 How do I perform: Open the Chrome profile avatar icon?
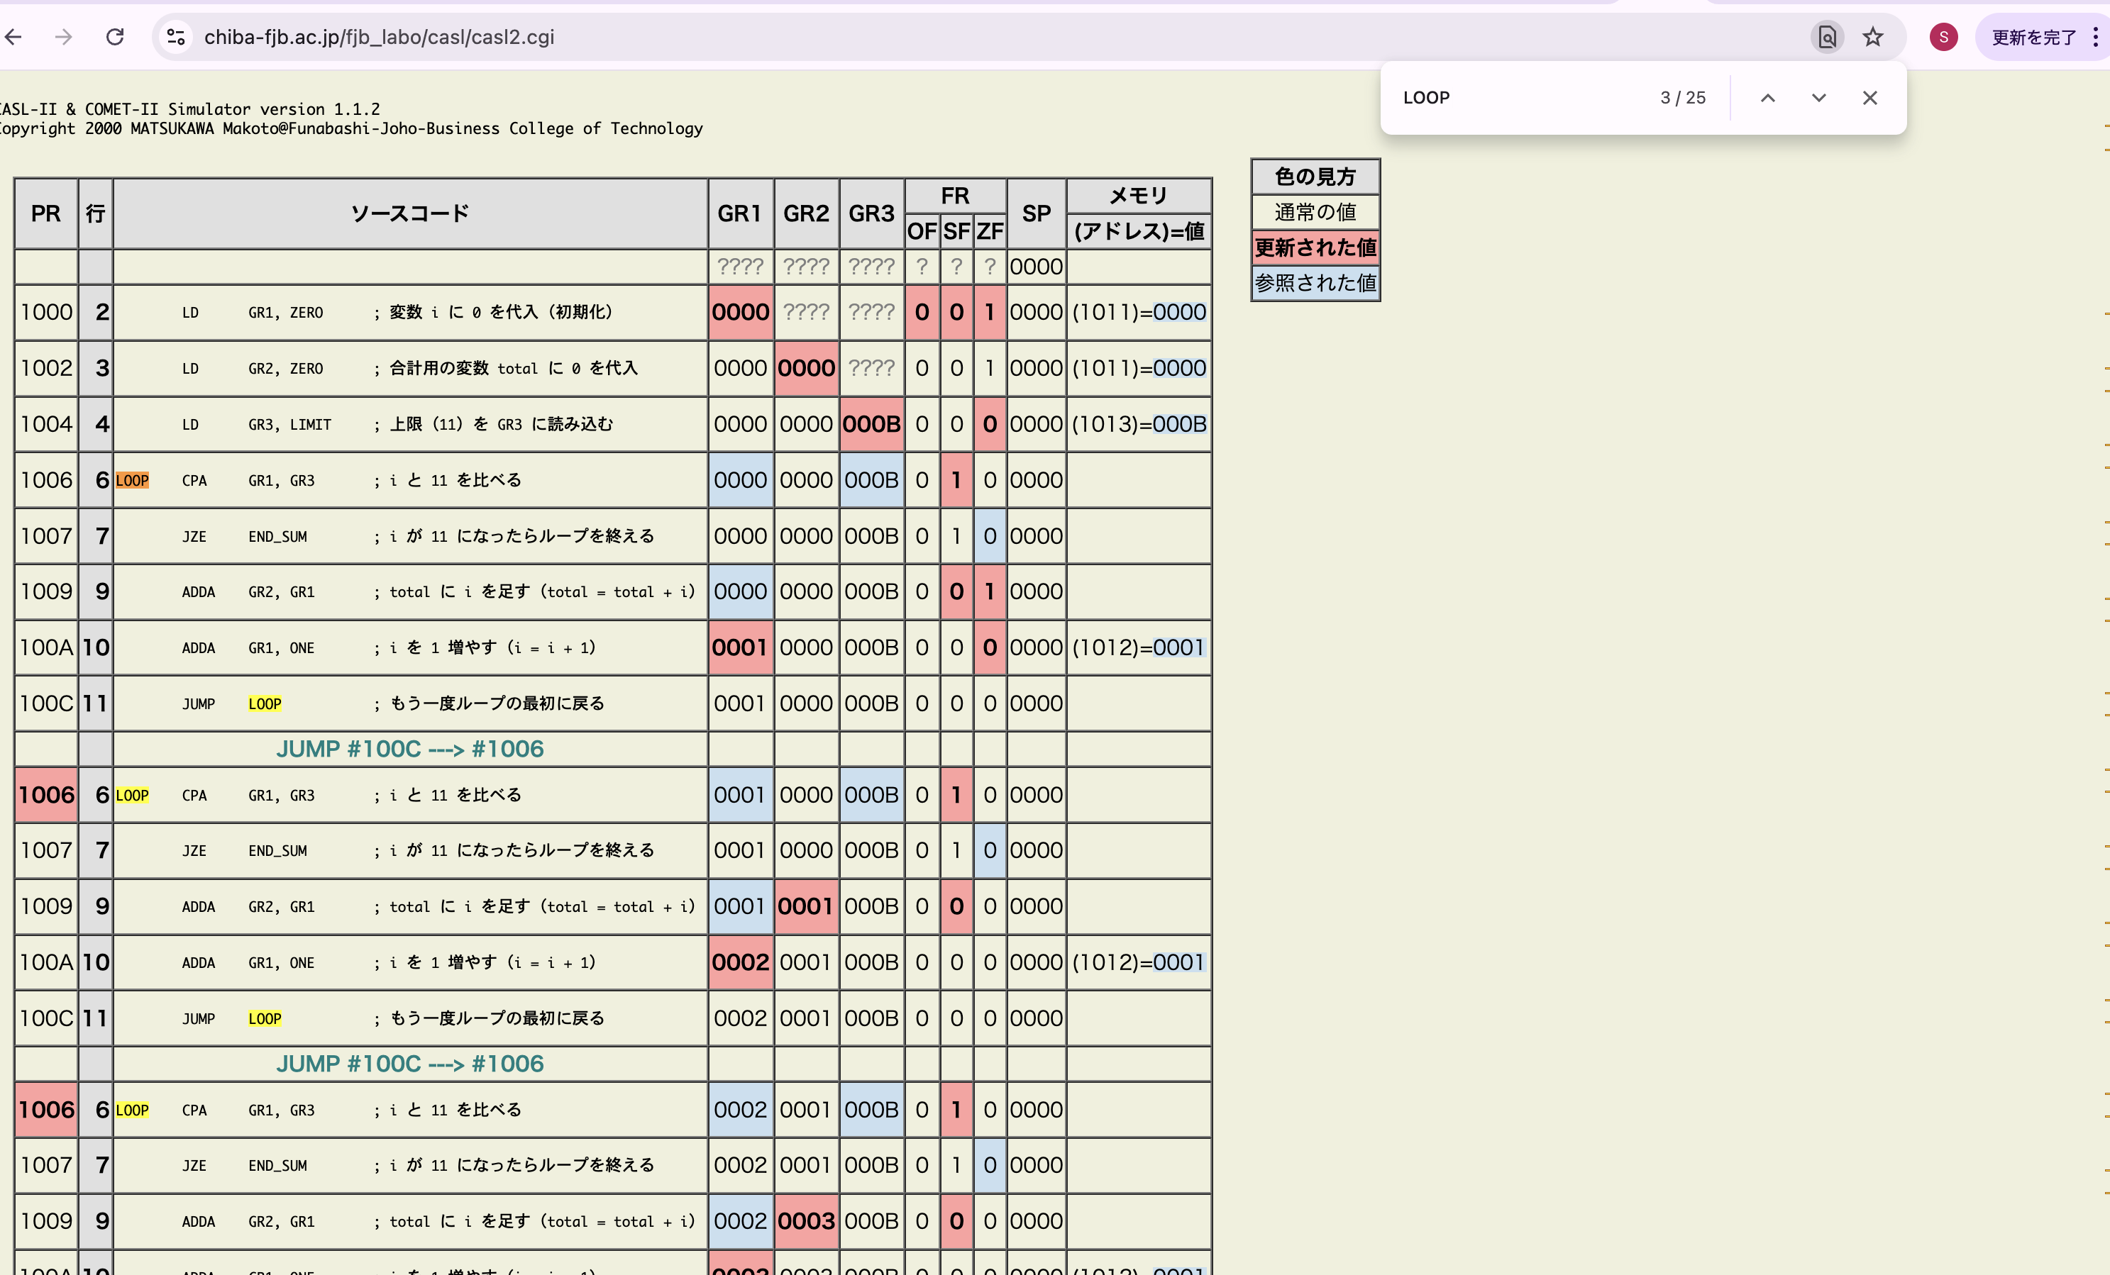1942,37
